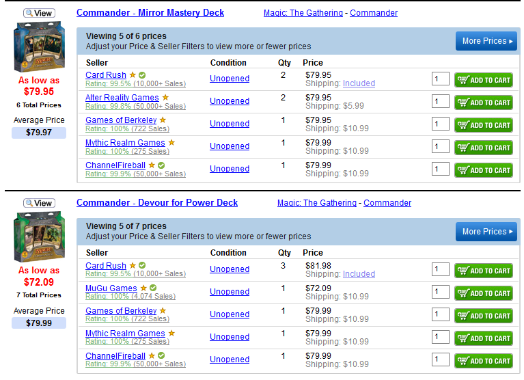524x380 pixels.
Task: Add Card Rush $81.98 listing to cart
Action: 484,271
